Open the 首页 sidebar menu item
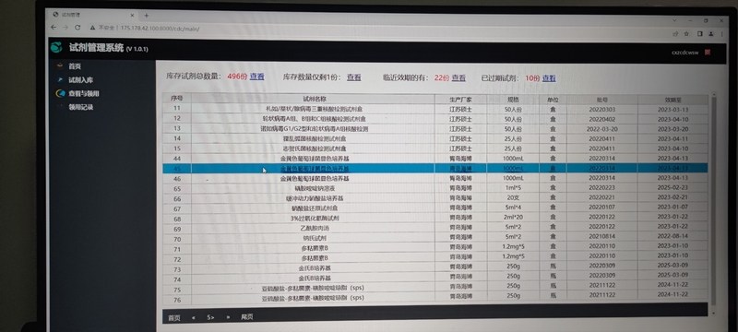This screenshot has width=738, height=332. point(75,66)
